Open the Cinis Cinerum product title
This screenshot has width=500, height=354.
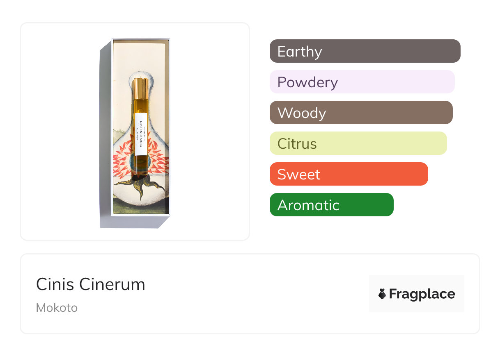tap(91, 284)
